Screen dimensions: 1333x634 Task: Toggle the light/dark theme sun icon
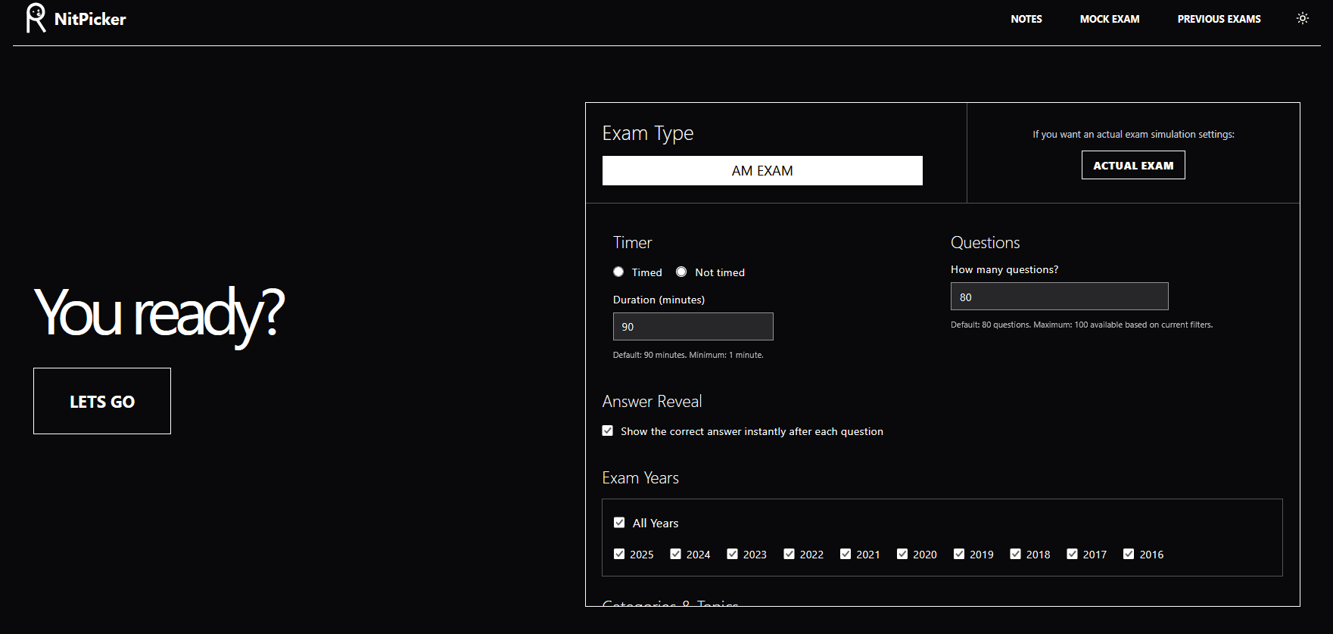tap(1303, 18)
